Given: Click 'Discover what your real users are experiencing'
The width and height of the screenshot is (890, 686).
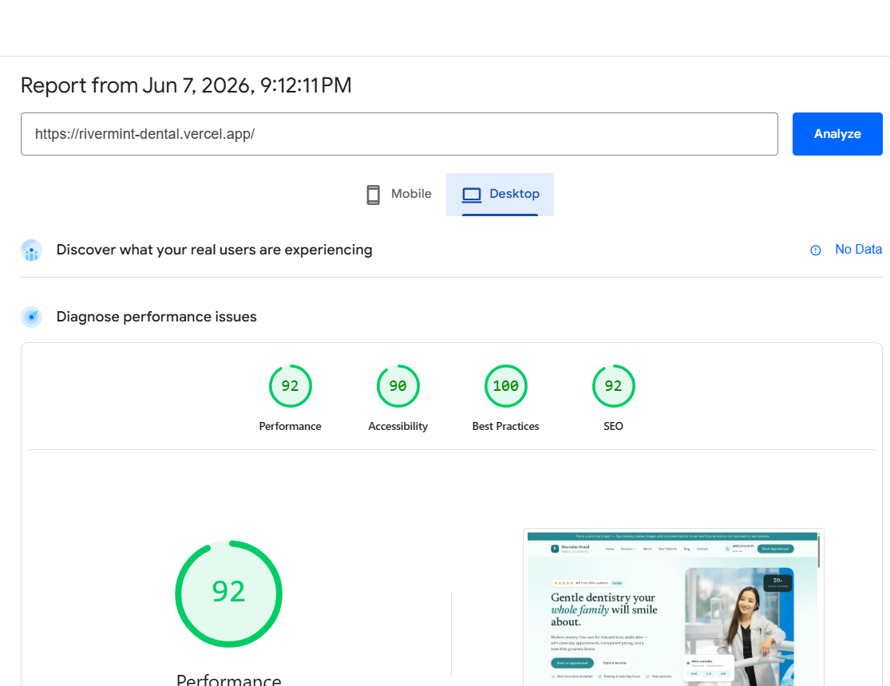Looking at the screenshot, I should point(215,250).
